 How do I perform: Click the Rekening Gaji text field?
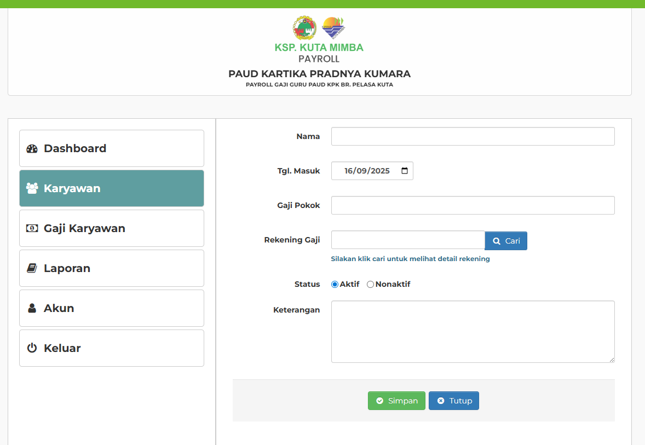click(407, 240)
